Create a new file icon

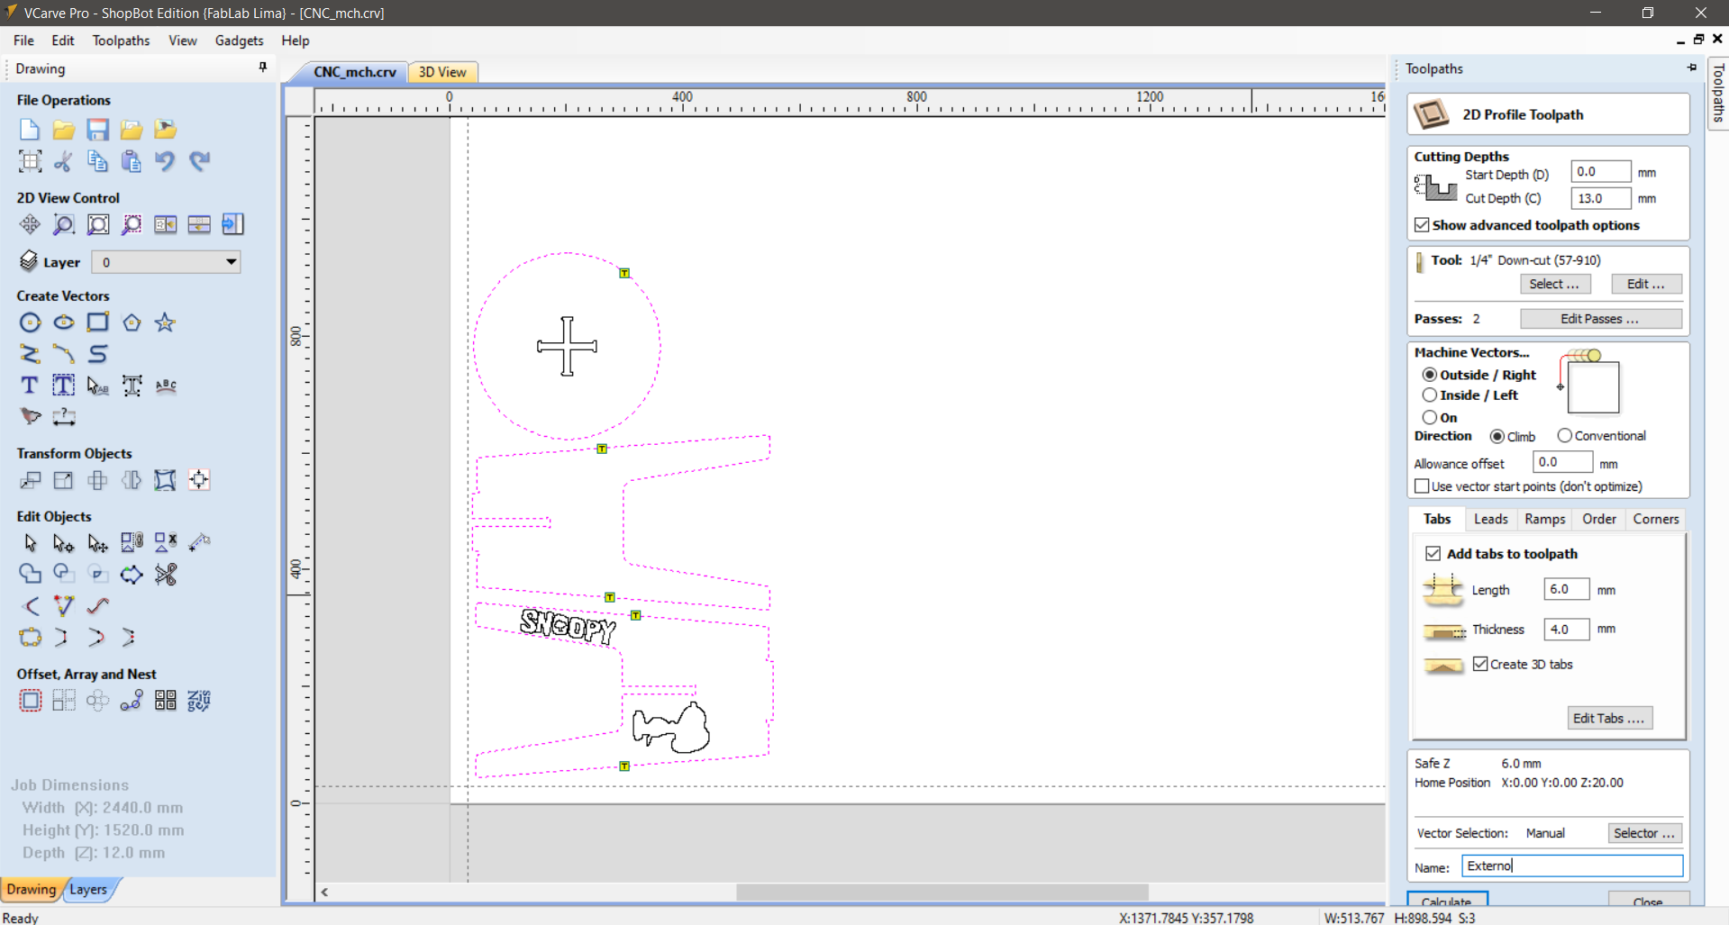(30, 130)
